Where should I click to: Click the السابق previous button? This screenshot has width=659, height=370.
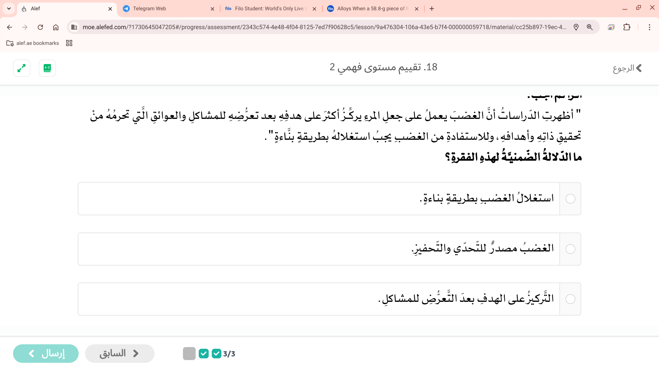click(119, 353)
